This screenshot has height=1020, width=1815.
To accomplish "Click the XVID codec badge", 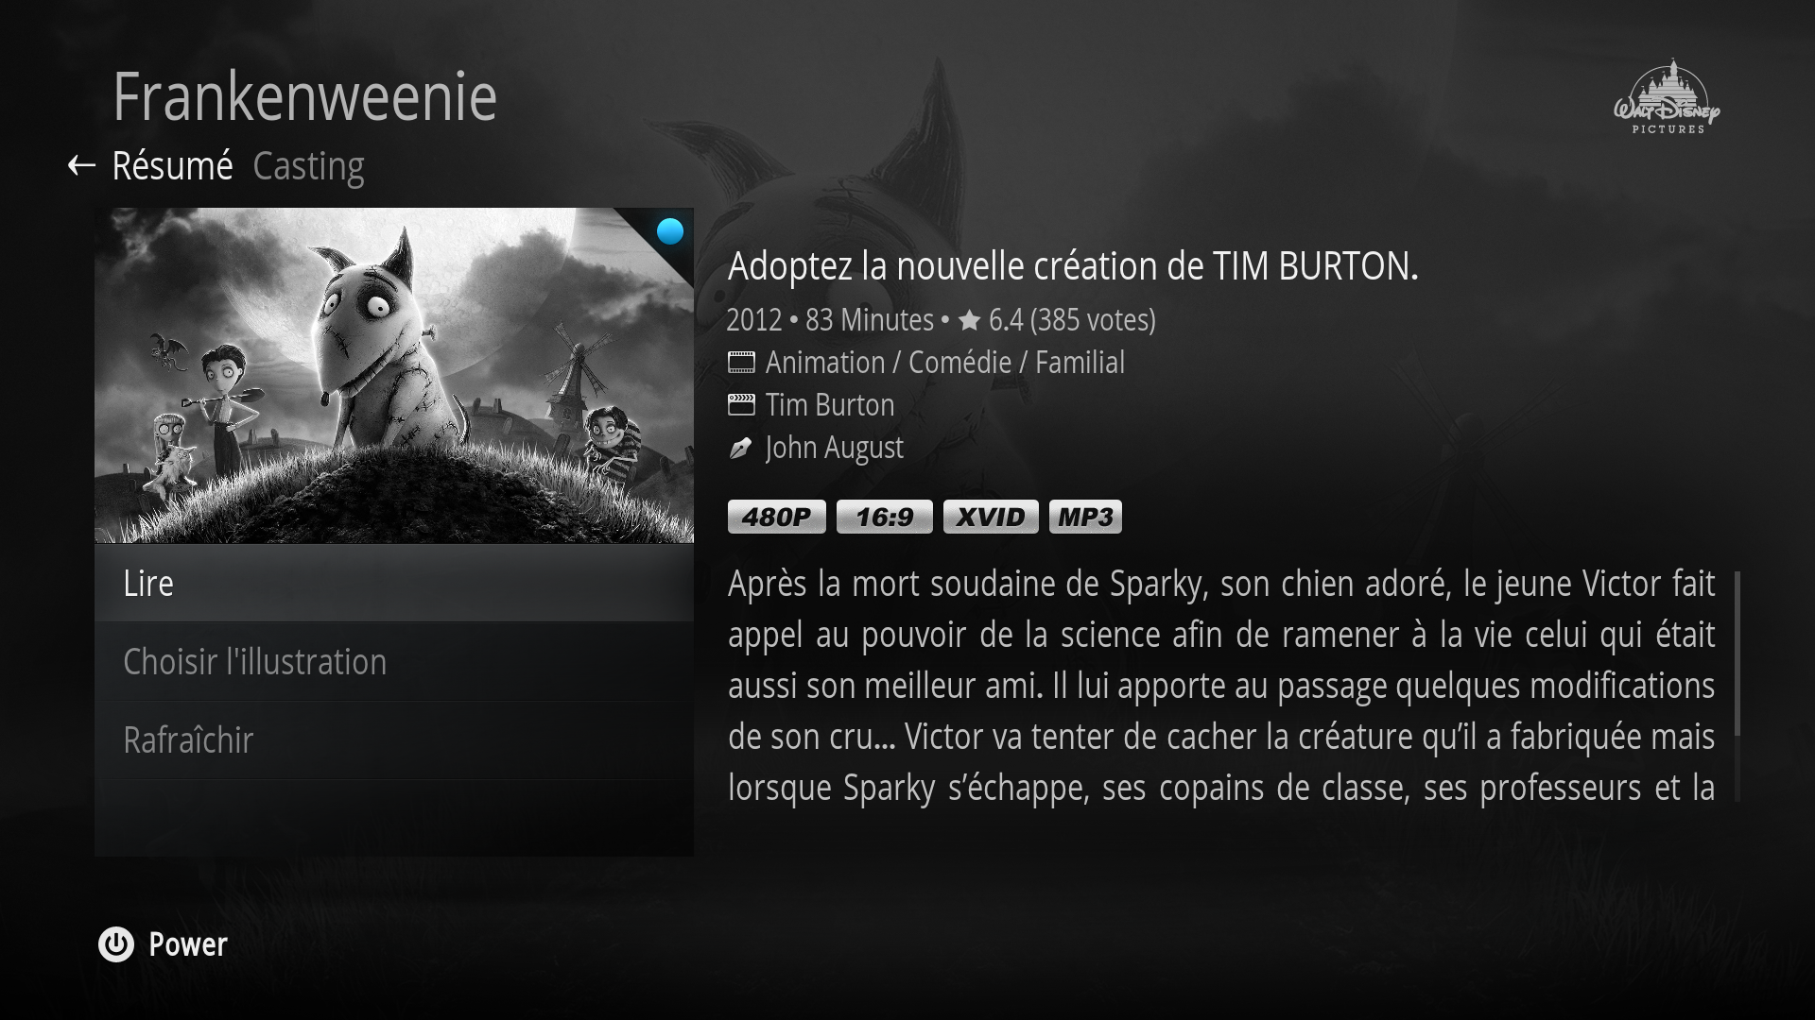I will 991,517.
